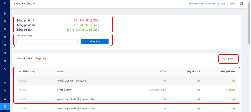Click the 25.000₫ receivable value
This screenshot has height=112, width=251.
(x=231, y=90)
